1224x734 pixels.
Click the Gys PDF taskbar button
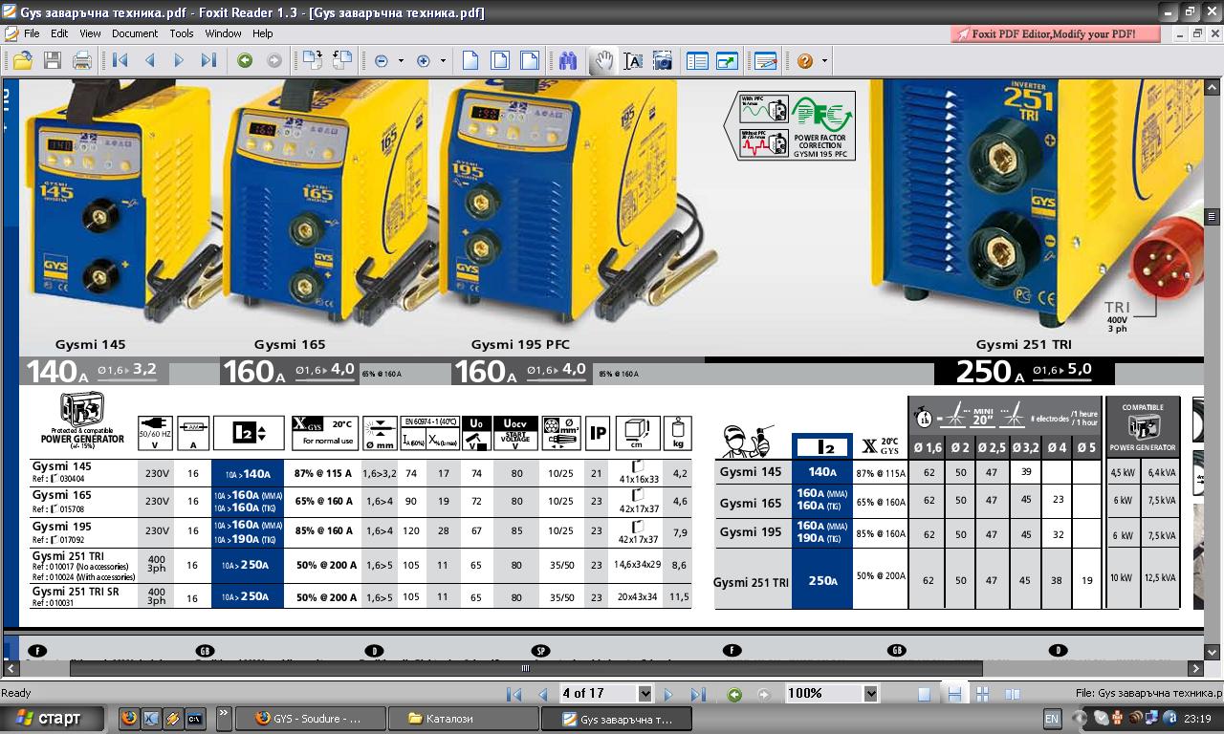[x=617, y=719]
